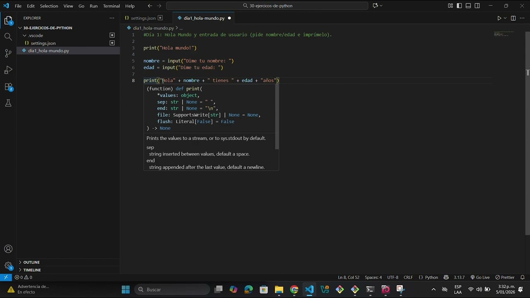The image size is (530, 298).
Task: Open the Extensions view with badge 2
Action: point(8,87)
